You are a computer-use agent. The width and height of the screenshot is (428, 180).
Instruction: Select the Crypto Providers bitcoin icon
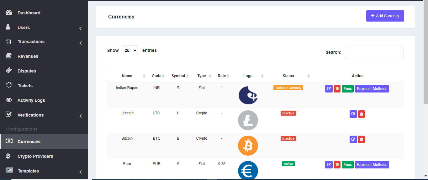(x=8, y=156)
